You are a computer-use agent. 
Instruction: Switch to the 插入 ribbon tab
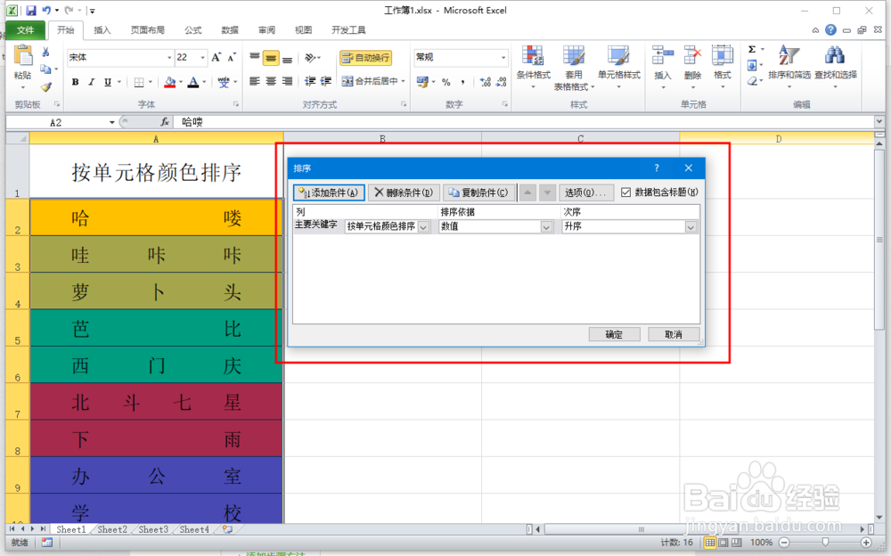pos(102,30)
